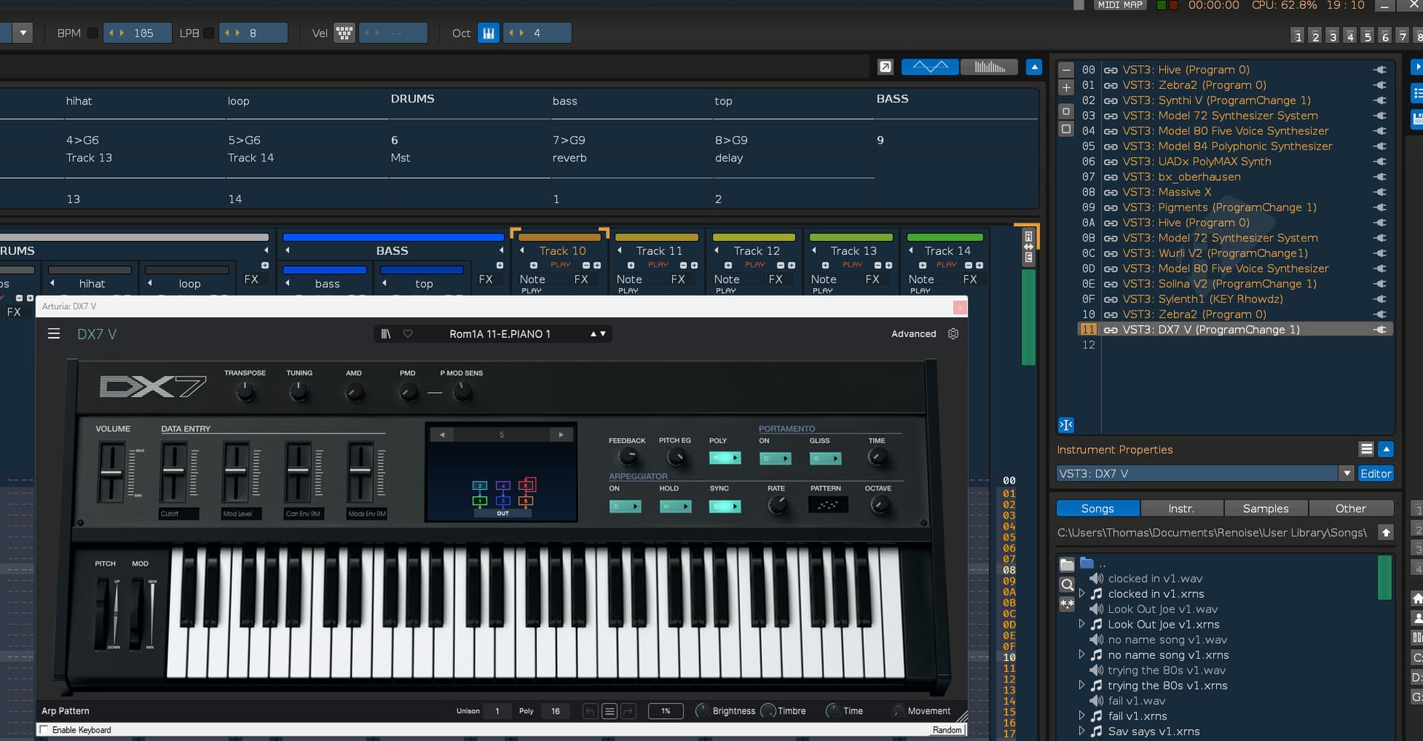Toggle the POLY switch

click(724, 459)
